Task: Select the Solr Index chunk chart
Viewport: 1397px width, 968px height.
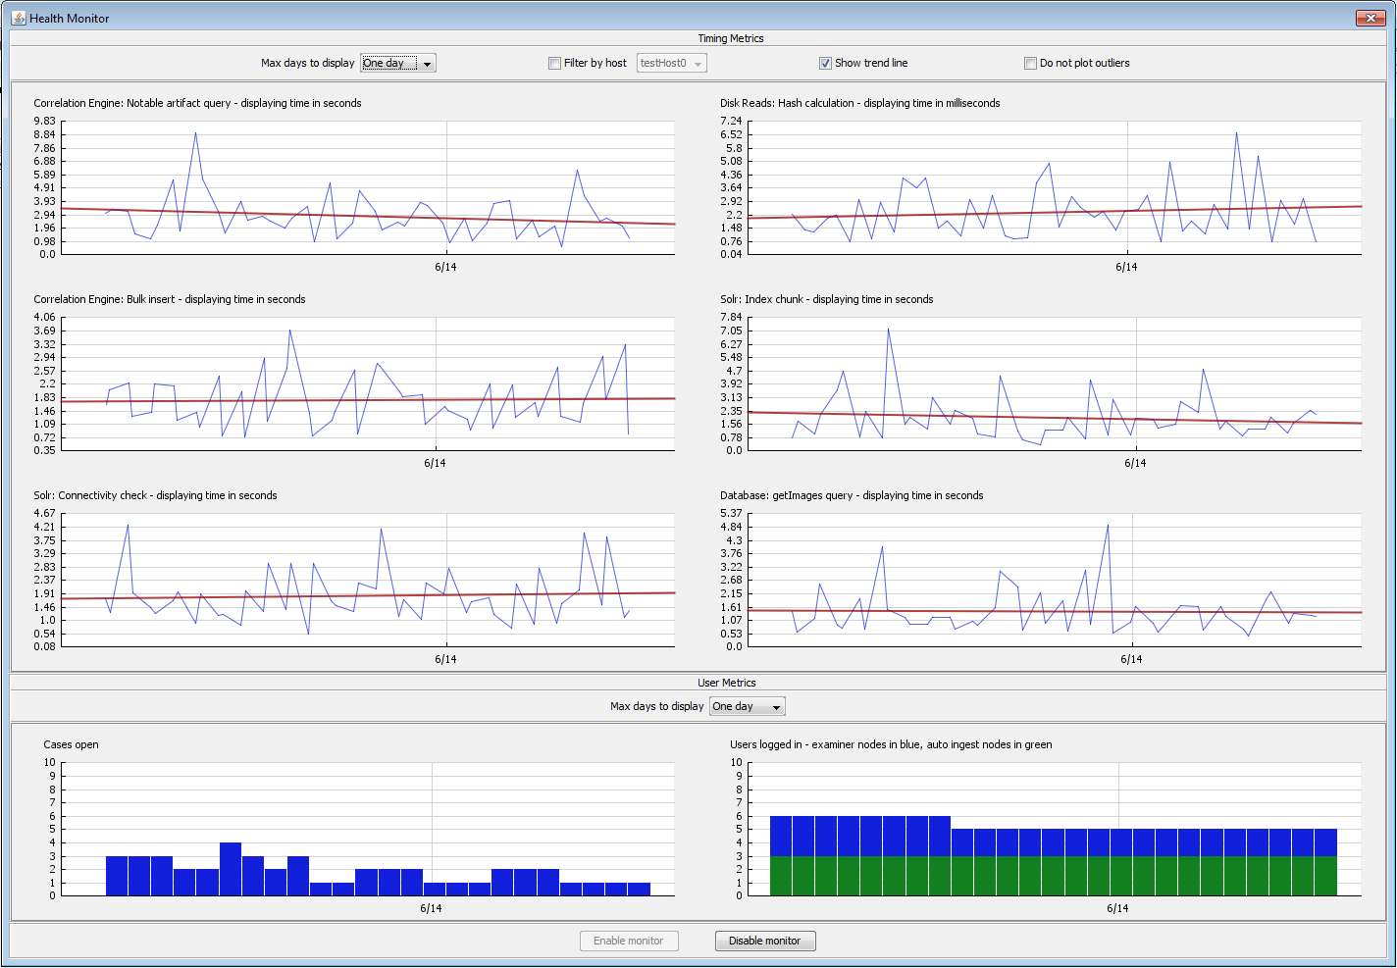Action: tap(1055, 383)
